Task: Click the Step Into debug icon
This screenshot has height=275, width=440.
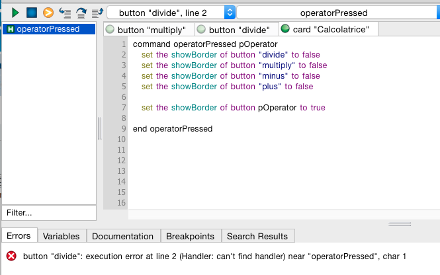Action: point(65,13)
